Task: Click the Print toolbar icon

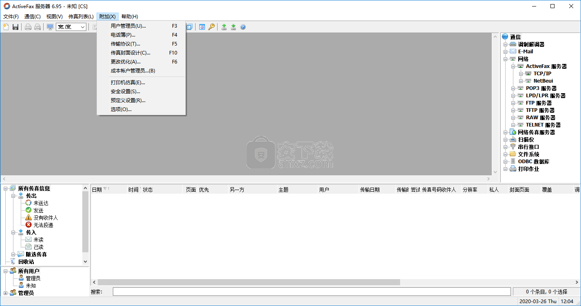Action: (x=28, y=27)
